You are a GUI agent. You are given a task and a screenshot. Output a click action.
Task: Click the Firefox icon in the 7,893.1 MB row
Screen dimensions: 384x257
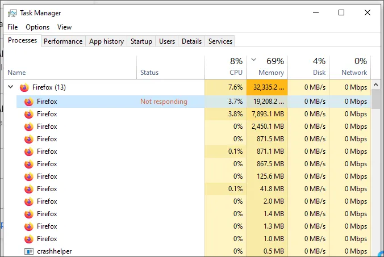(x=29, y=114)
